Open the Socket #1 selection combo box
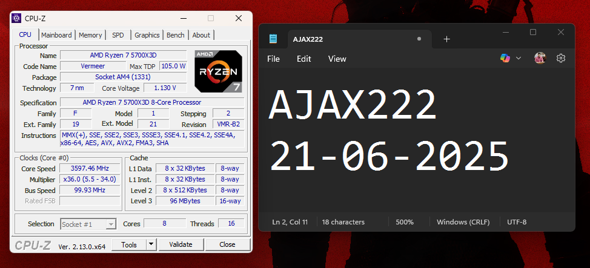This screenshot has height=268, width=590. pyautogui.click(x=88, y=224)
